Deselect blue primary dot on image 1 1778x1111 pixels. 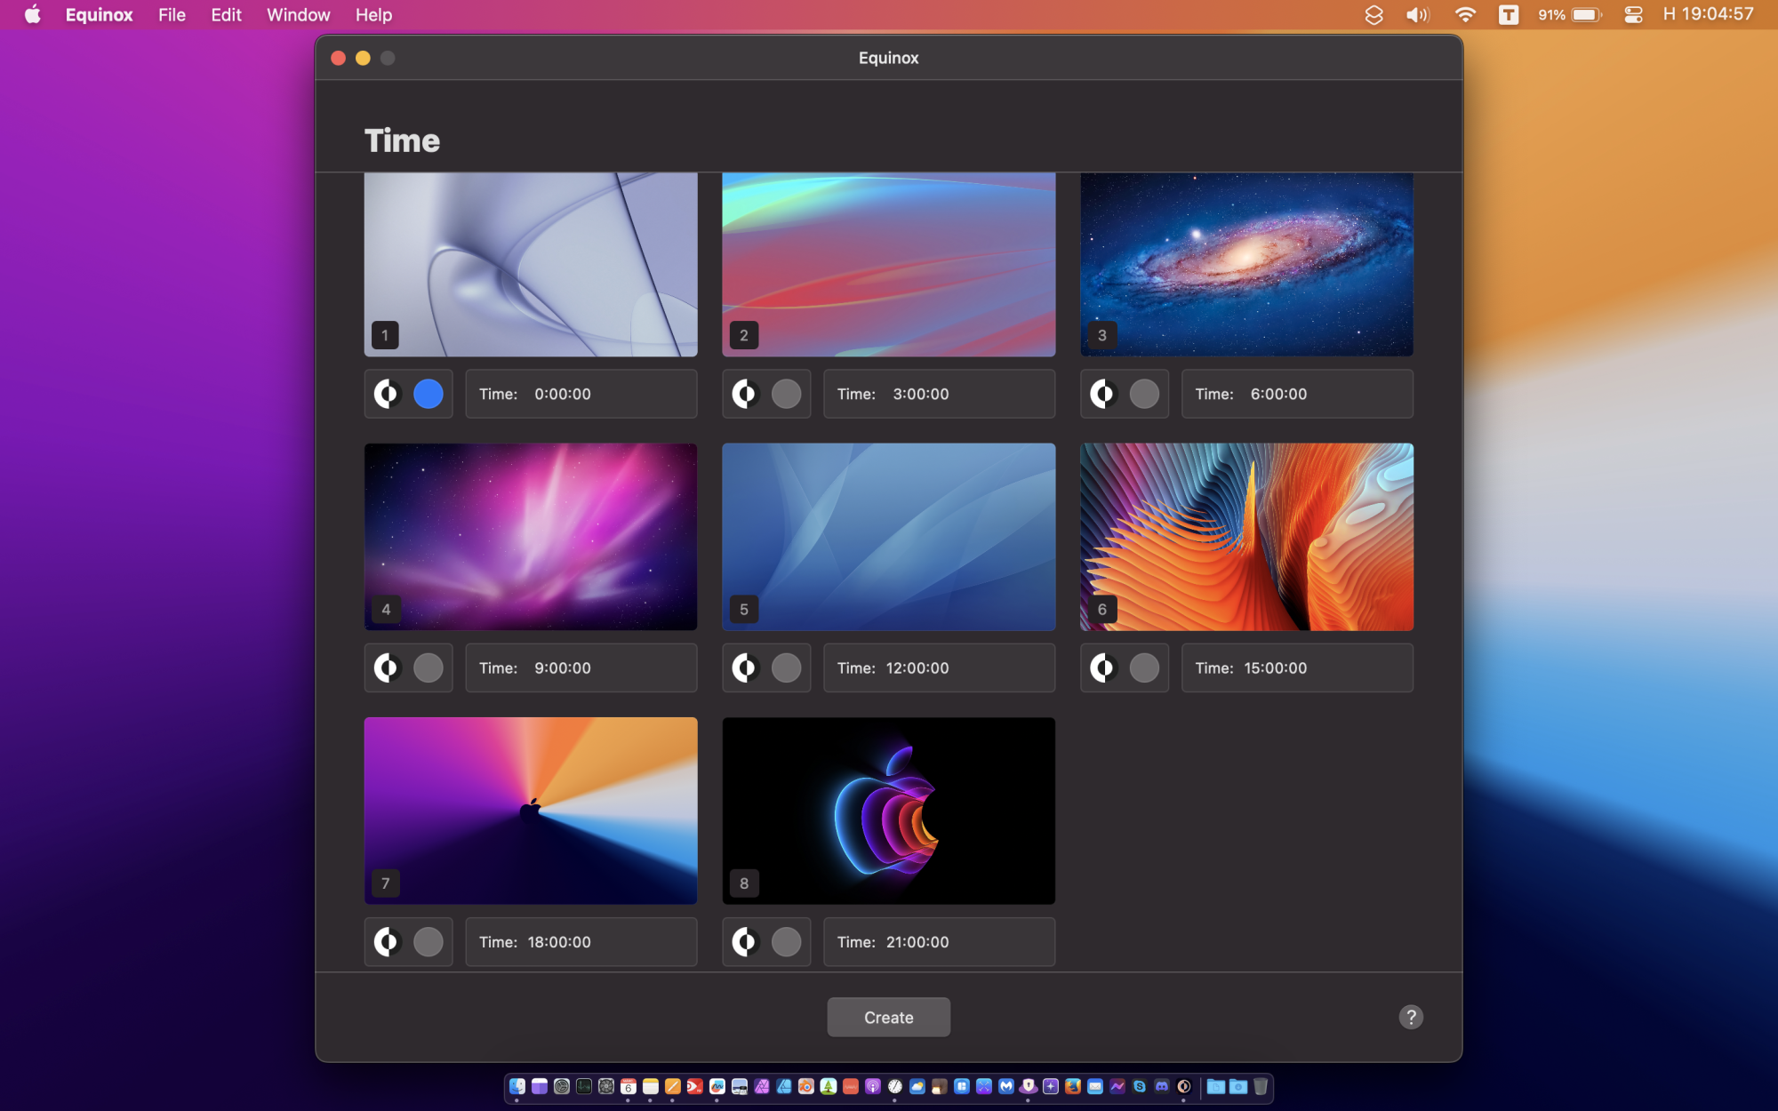click(428, 394)
